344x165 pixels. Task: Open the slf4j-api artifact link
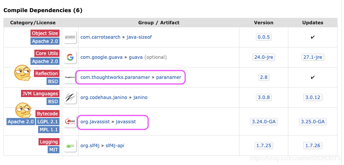(115, 145)
